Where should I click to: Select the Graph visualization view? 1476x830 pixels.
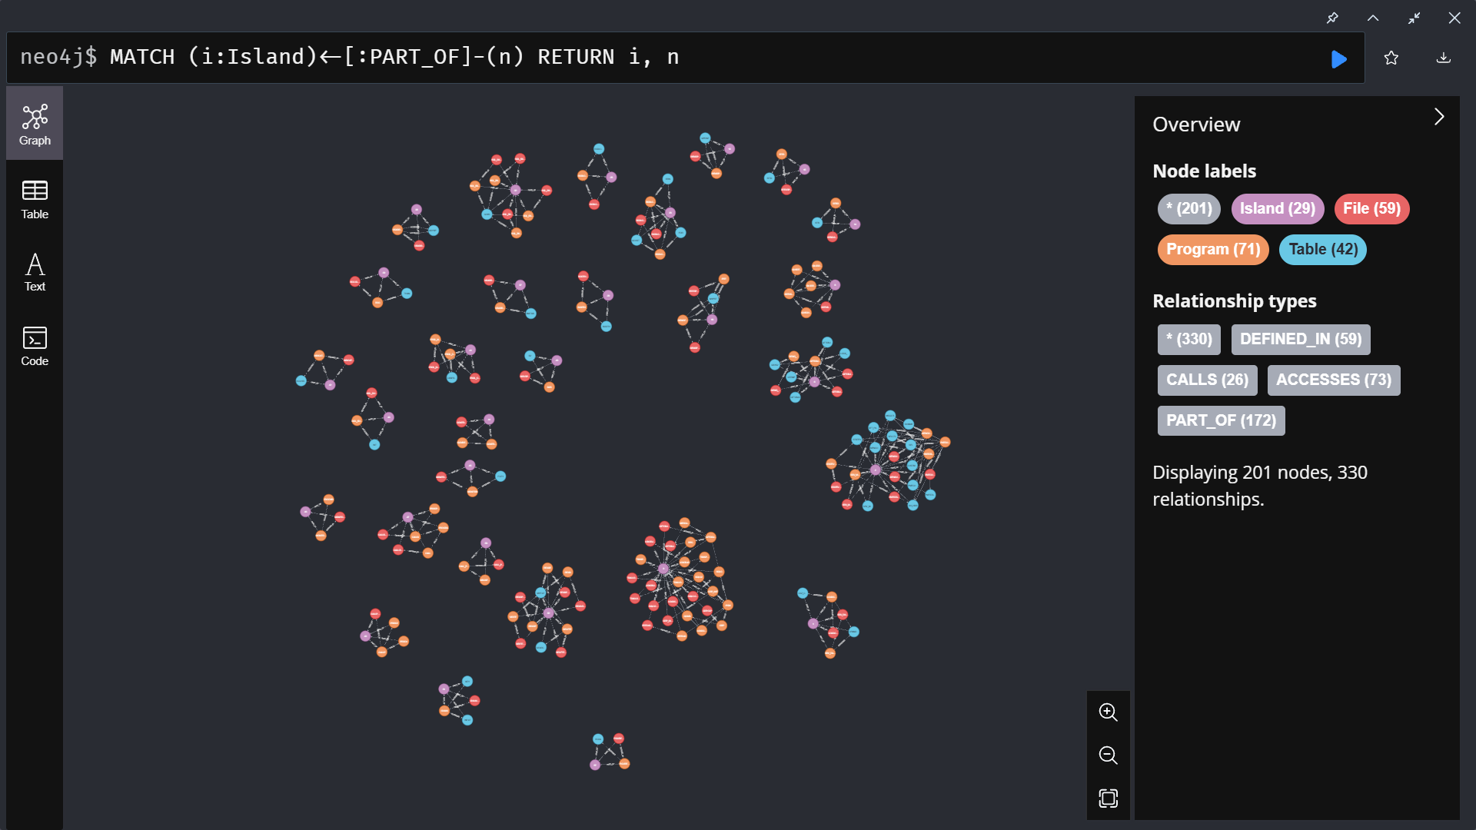tap(34, 123)
